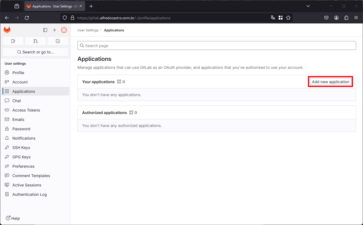Screen dimensions: 363x225
Task: Close the Applications User Settings tab
Action: pyautogui.click(x=81, y=6)
